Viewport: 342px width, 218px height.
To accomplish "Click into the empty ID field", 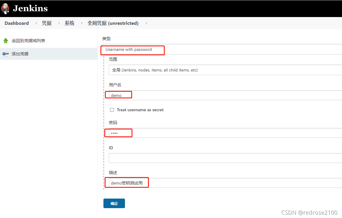I will [225, 158].
